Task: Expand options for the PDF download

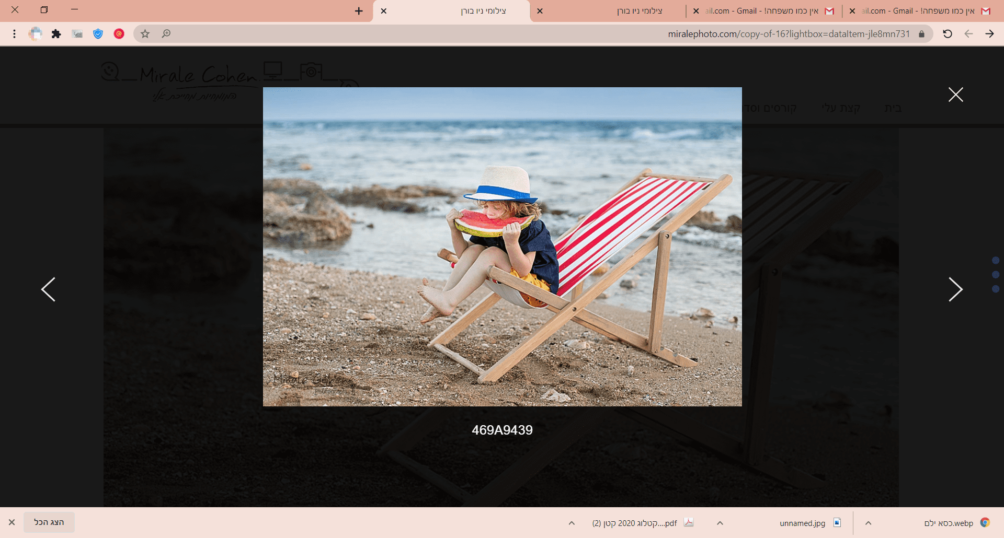Action: (572, 523)
